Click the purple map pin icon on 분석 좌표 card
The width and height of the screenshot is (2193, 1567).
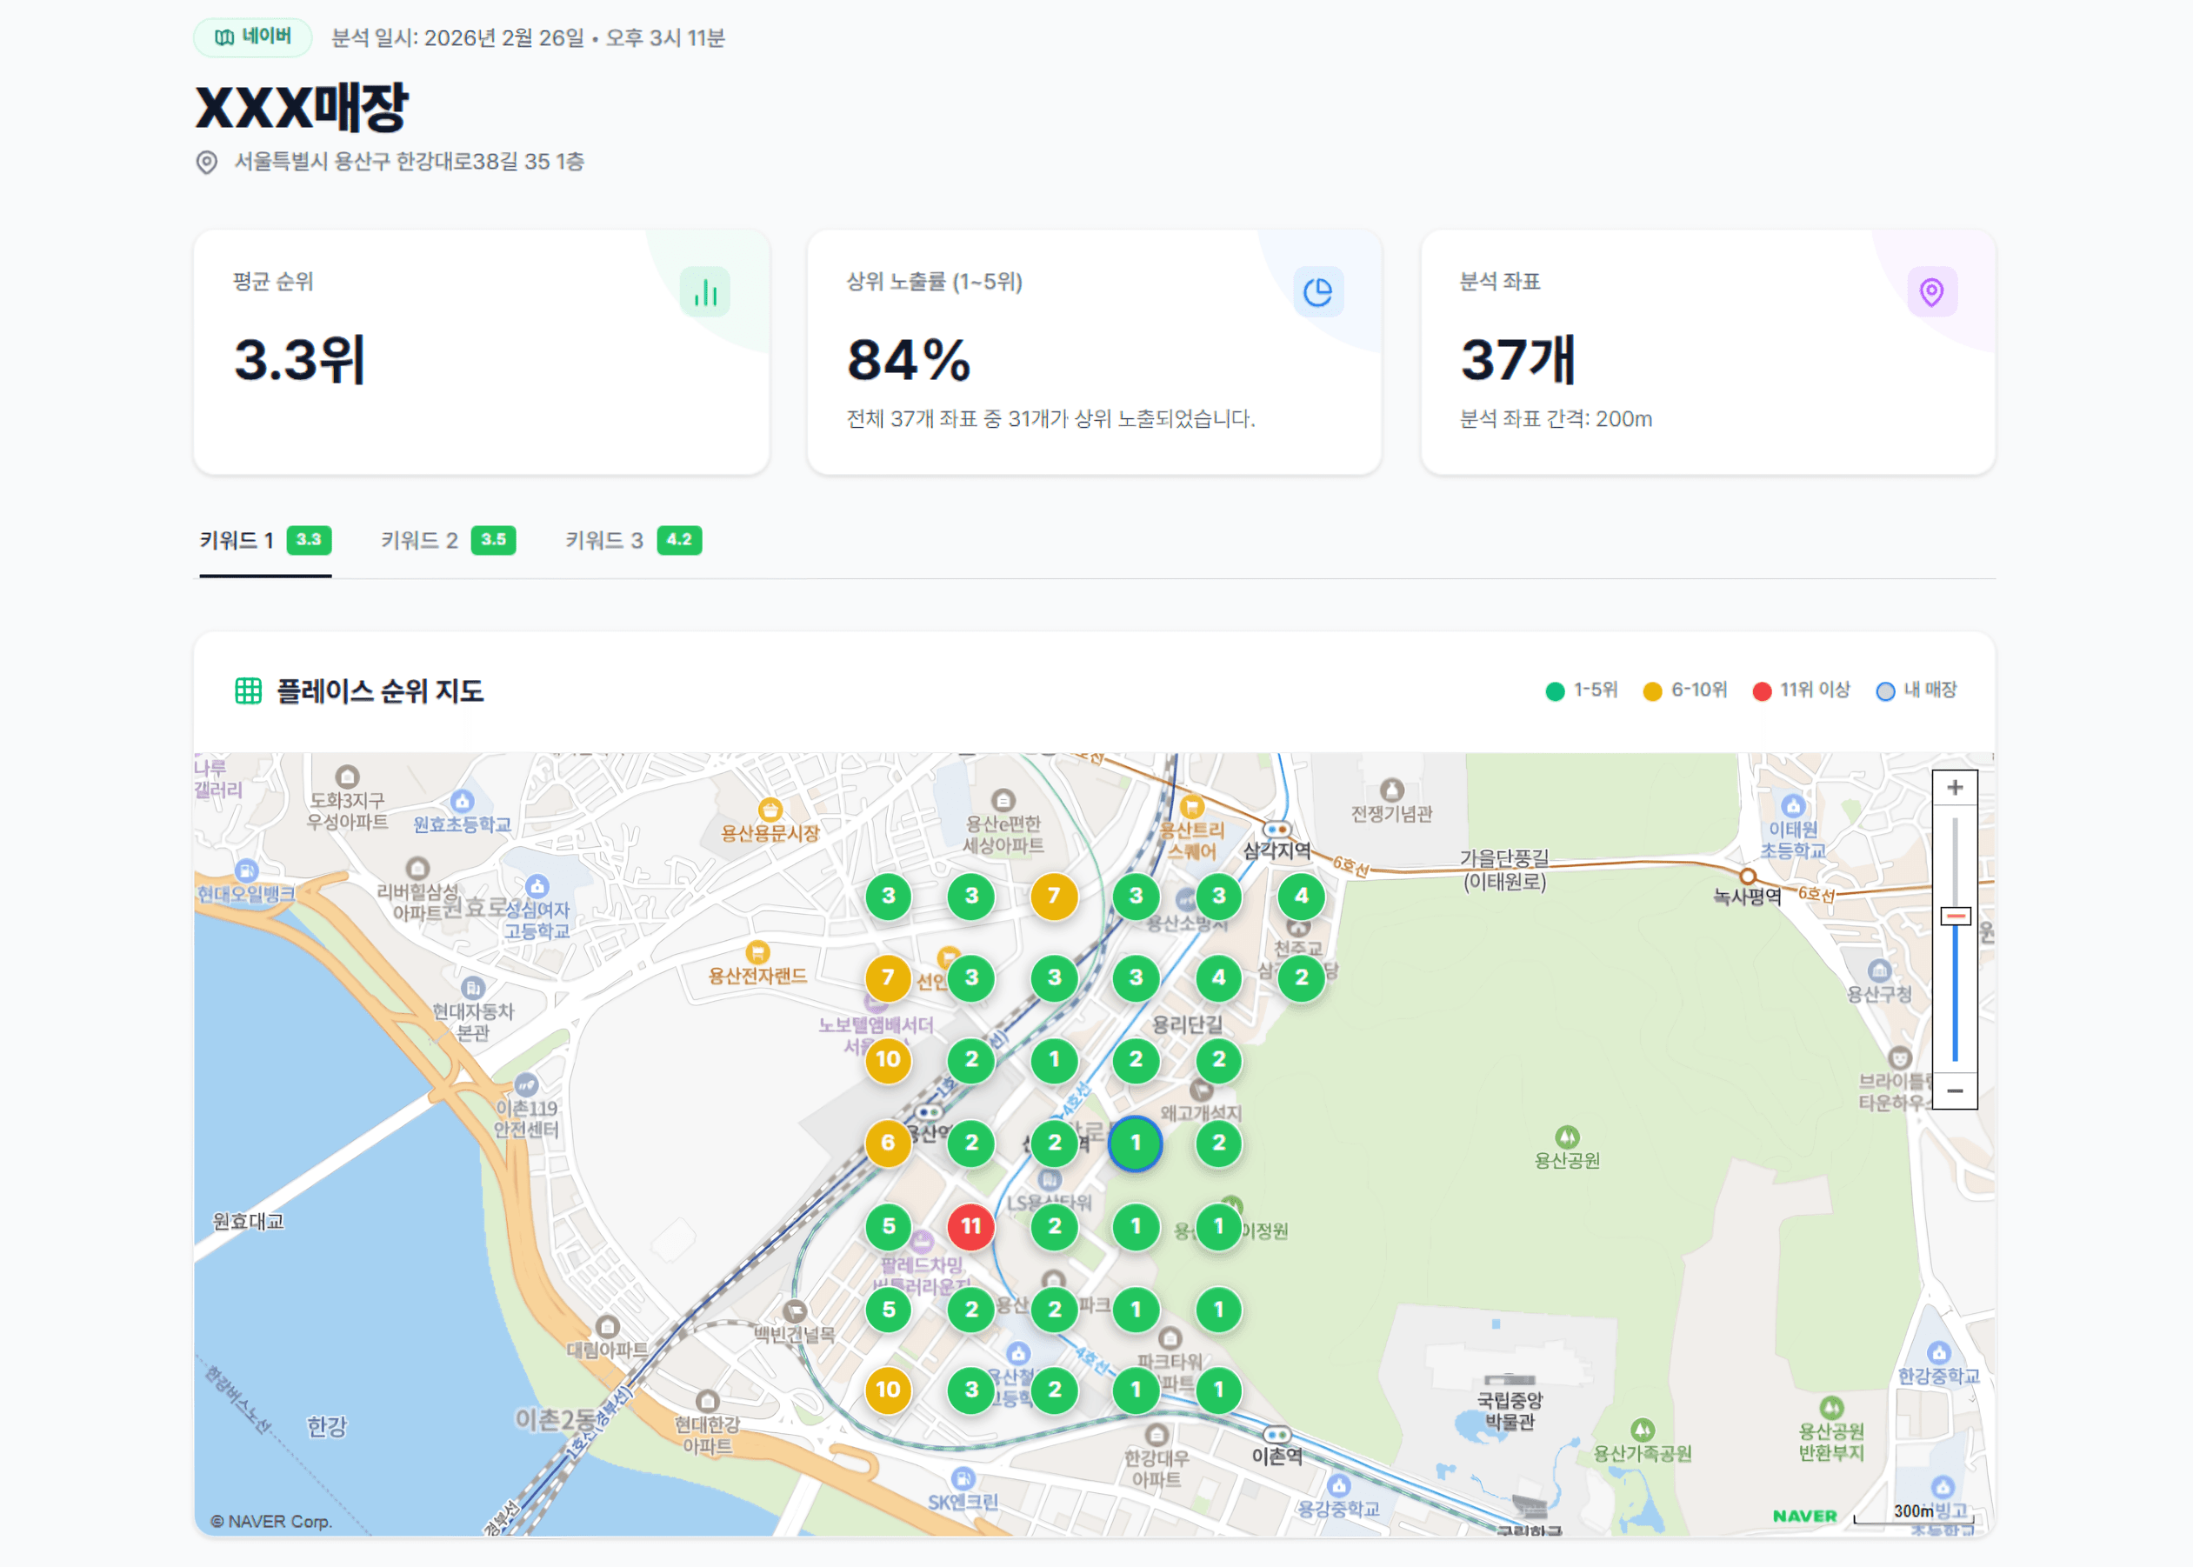[1931, 291]
